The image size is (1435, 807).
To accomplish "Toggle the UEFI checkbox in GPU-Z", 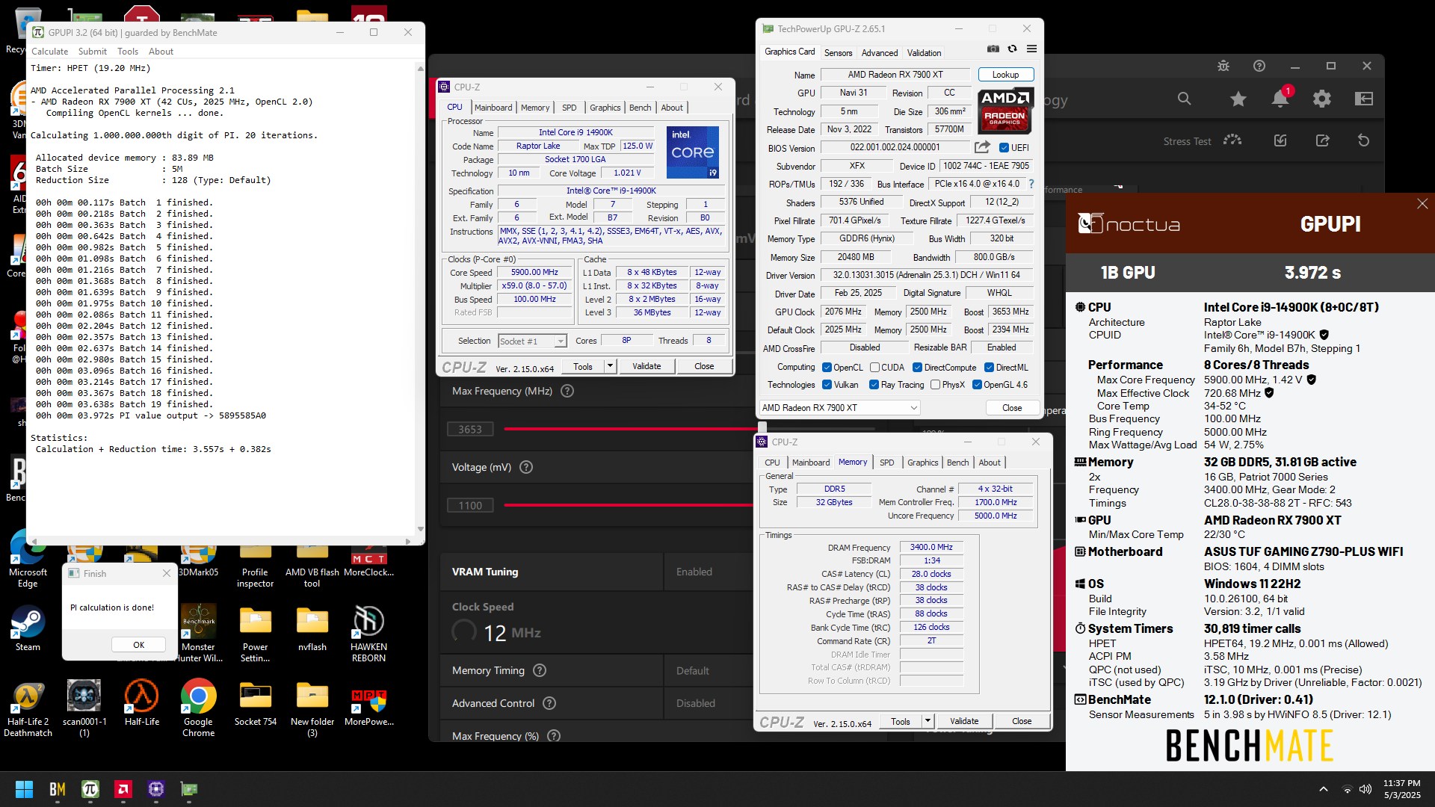I will [x=1004, y=148].
